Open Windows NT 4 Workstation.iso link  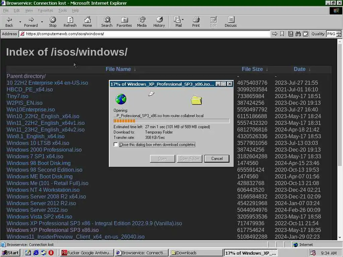43,190
